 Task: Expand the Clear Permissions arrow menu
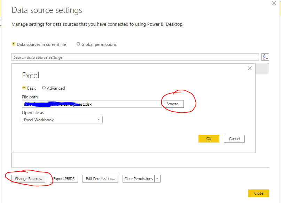point(157,179)
